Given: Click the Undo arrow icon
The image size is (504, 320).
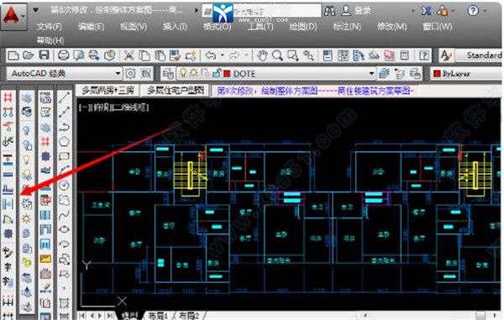Looking at the screenshot, I should [x=211, y=55].
